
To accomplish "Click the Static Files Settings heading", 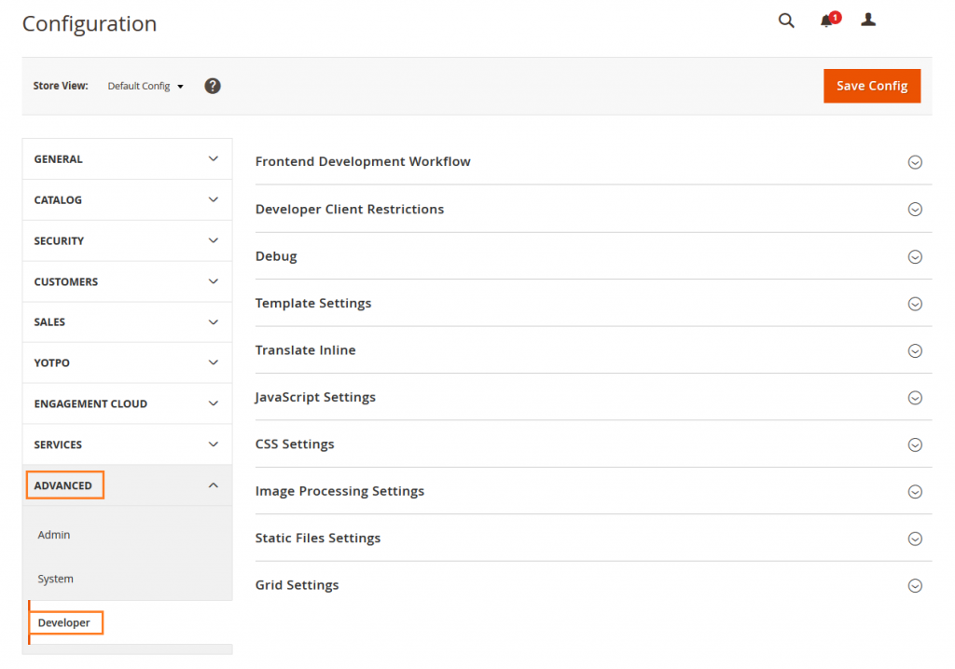I will pyautogui.click(x=318, y=538).
